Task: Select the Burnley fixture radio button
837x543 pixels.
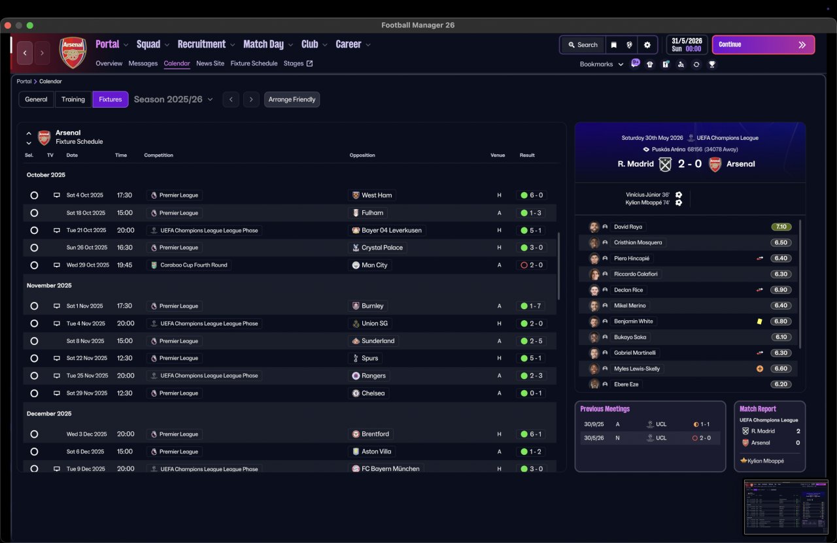Action: pos(34,306)
